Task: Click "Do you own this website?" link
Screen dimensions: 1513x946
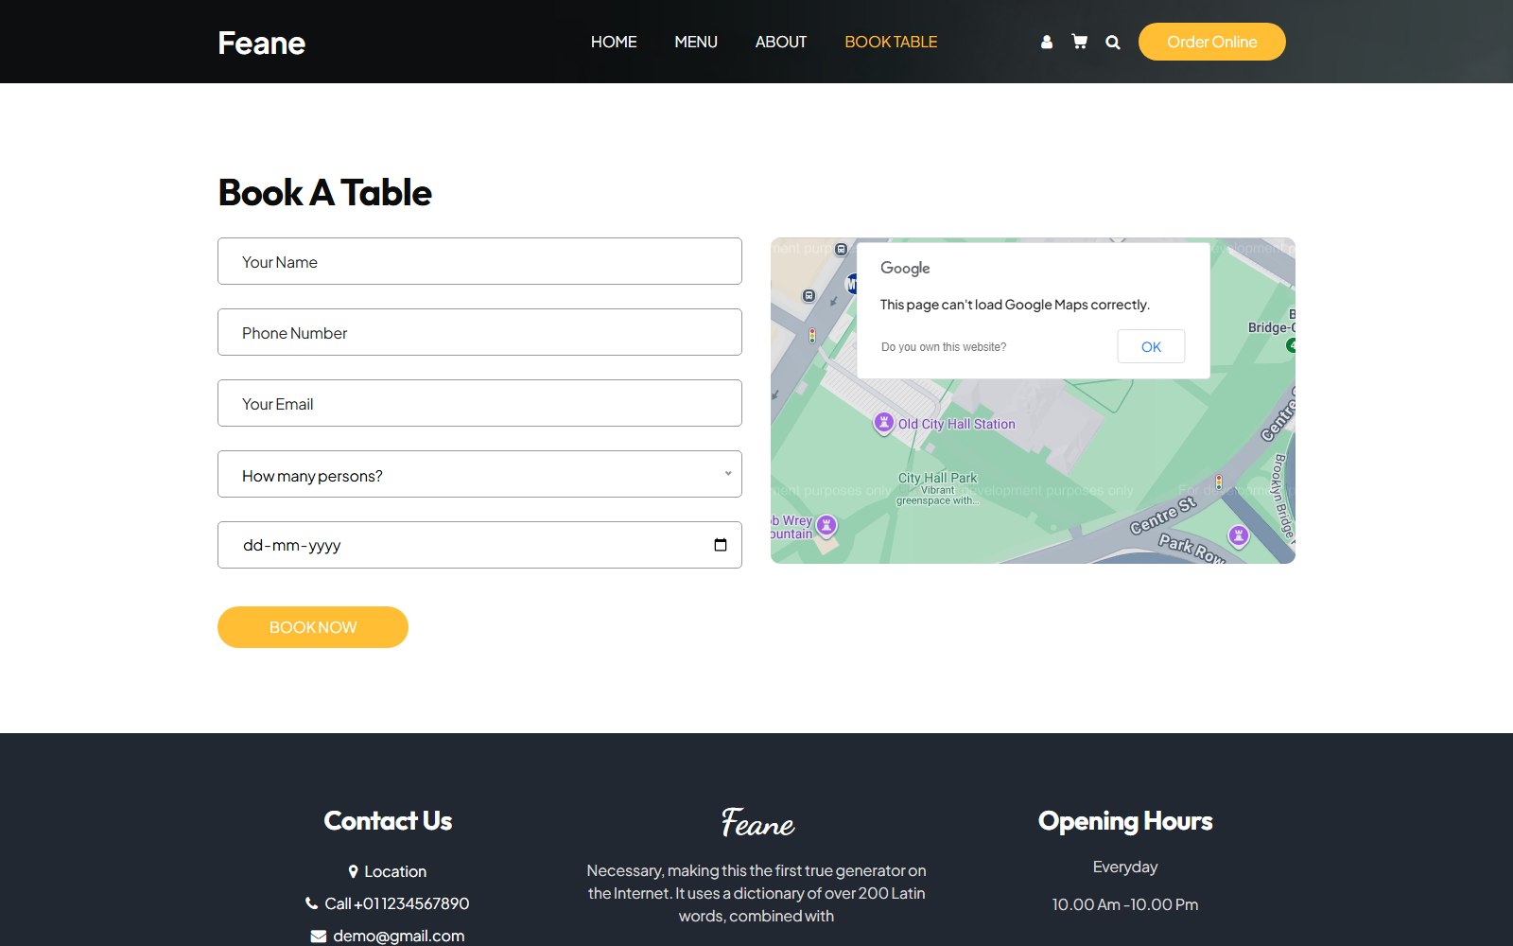Action: [x=944, y=347]
